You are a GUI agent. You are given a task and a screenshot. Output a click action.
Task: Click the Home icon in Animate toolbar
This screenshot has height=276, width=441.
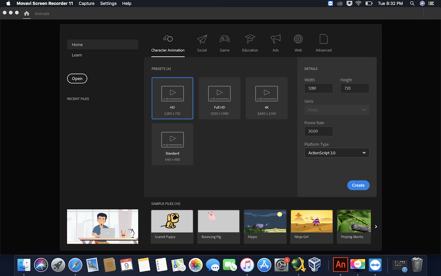point(26,14)
